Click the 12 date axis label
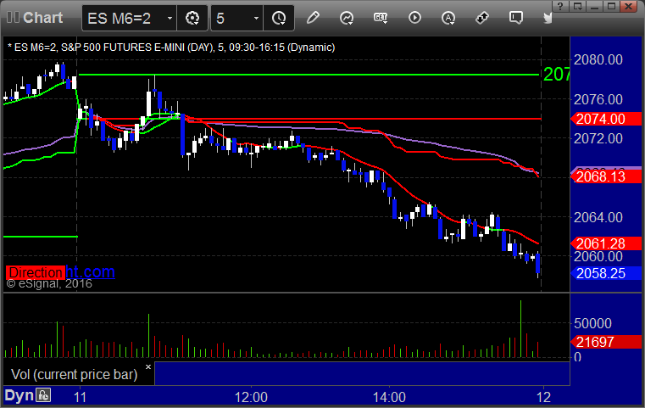645x408 pixels. coord(544,397)
